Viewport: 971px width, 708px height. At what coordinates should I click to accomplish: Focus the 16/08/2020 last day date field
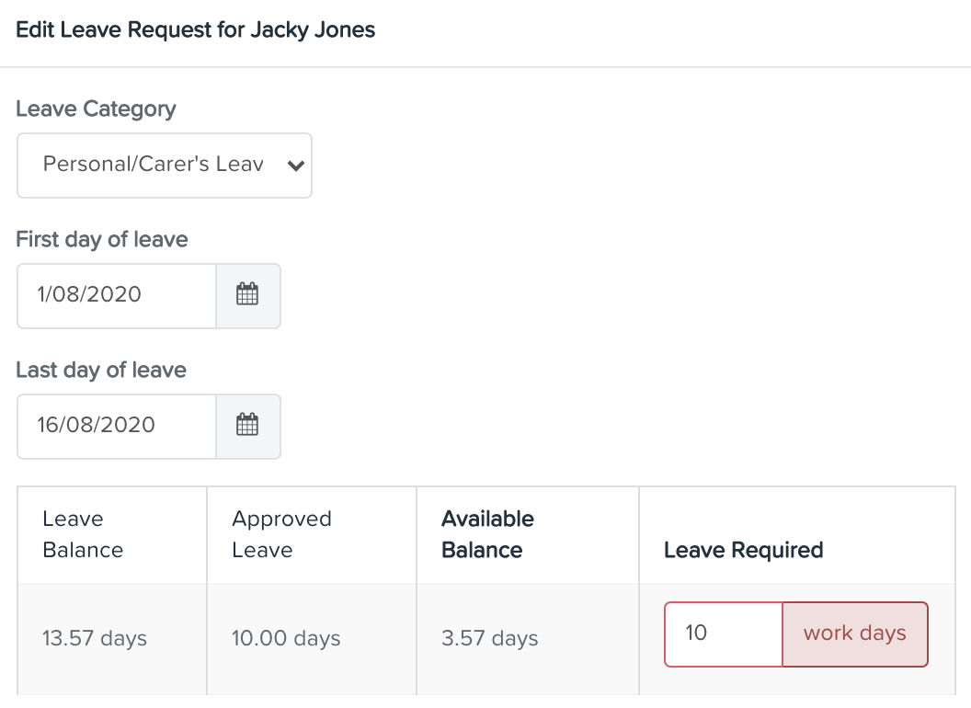(x=117, y=426)
